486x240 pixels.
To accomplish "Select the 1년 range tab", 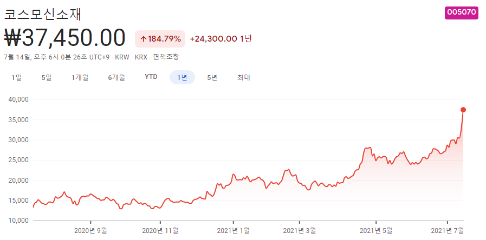I will [x=182, y=77].
